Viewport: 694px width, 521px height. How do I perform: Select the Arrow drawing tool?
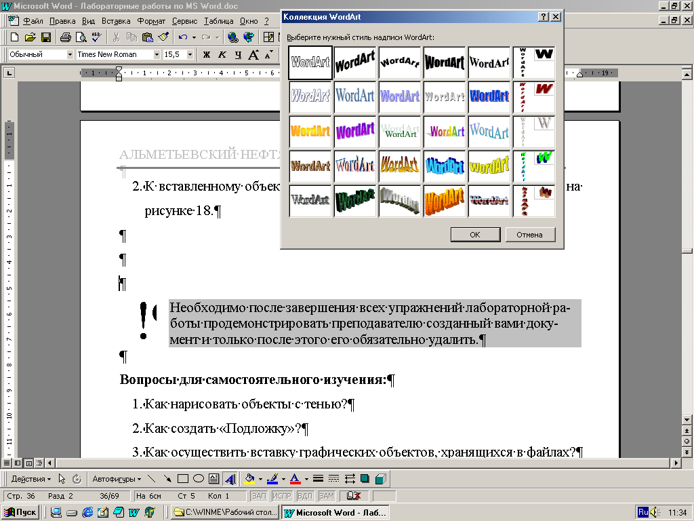[167, 479]
